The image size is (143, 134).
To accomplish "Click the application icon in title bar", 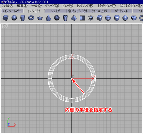I will click(x=2, y=2).
